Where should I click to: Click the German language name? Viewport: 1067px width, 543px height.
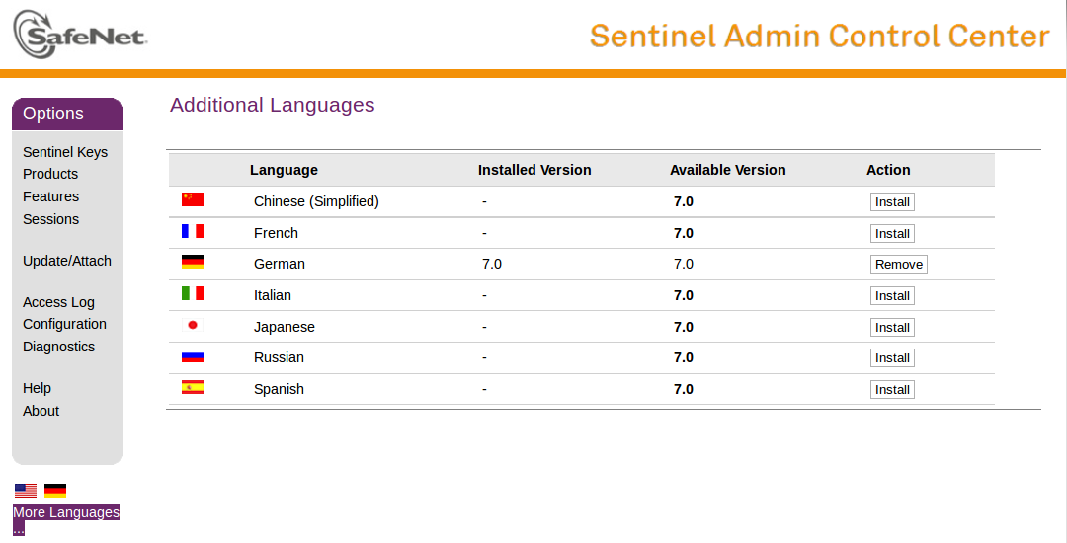click(280, 264)
